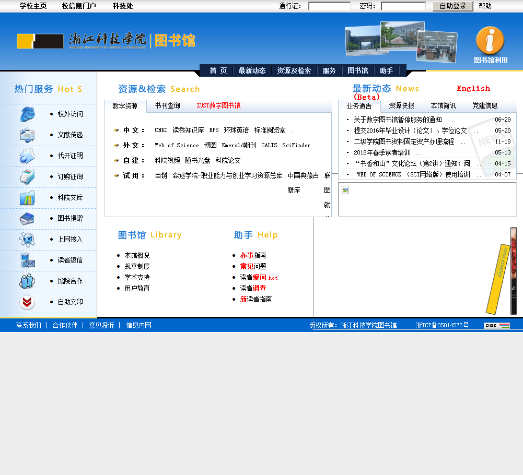Click the 上网接入 network icon
Image resolution: width=523 pixels, height=475 pixels.
(27, 239)
